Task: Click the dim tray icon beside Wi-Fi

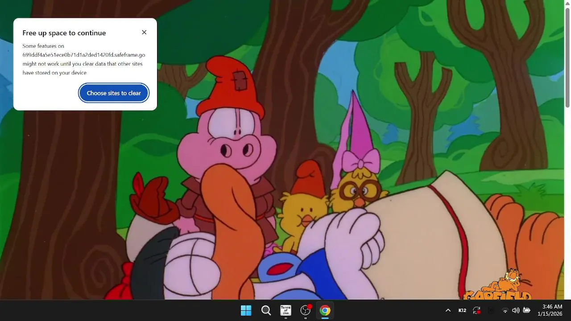Action: coord(491,310)
